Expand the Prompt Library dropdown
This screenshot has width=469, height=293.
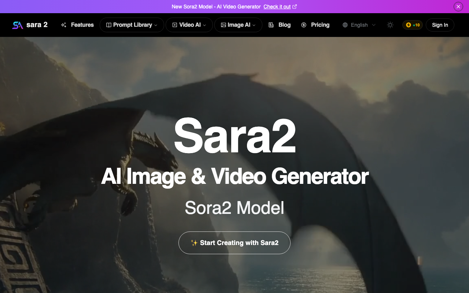pyautogui.click(x=132, y=25)
